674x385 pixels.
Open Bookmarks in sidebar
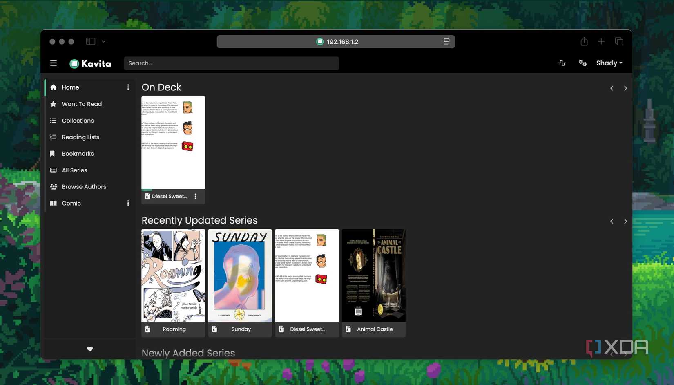[x=78, y=154]
